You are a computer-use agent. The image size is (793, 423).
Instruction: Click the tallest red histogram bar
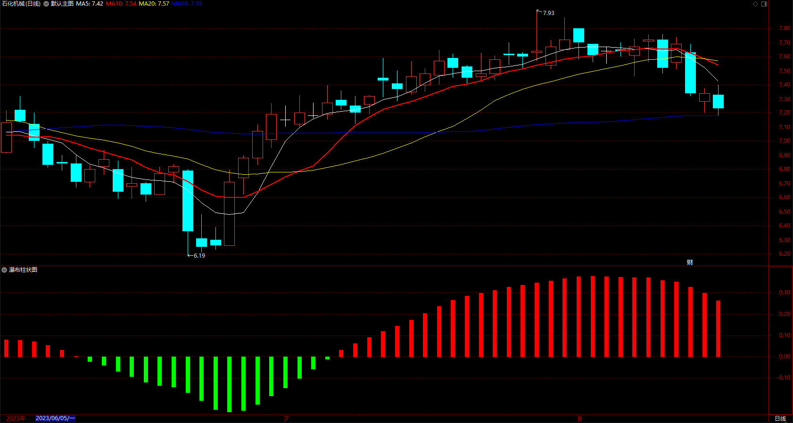click(x=593, y=317)
